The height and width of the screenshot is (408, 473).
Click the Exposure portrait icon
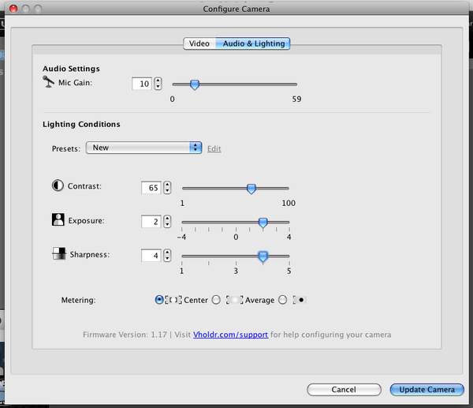tap(58, 219)
